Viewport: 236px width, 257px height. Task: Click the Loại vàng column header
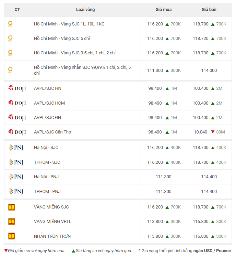point(85,10)
